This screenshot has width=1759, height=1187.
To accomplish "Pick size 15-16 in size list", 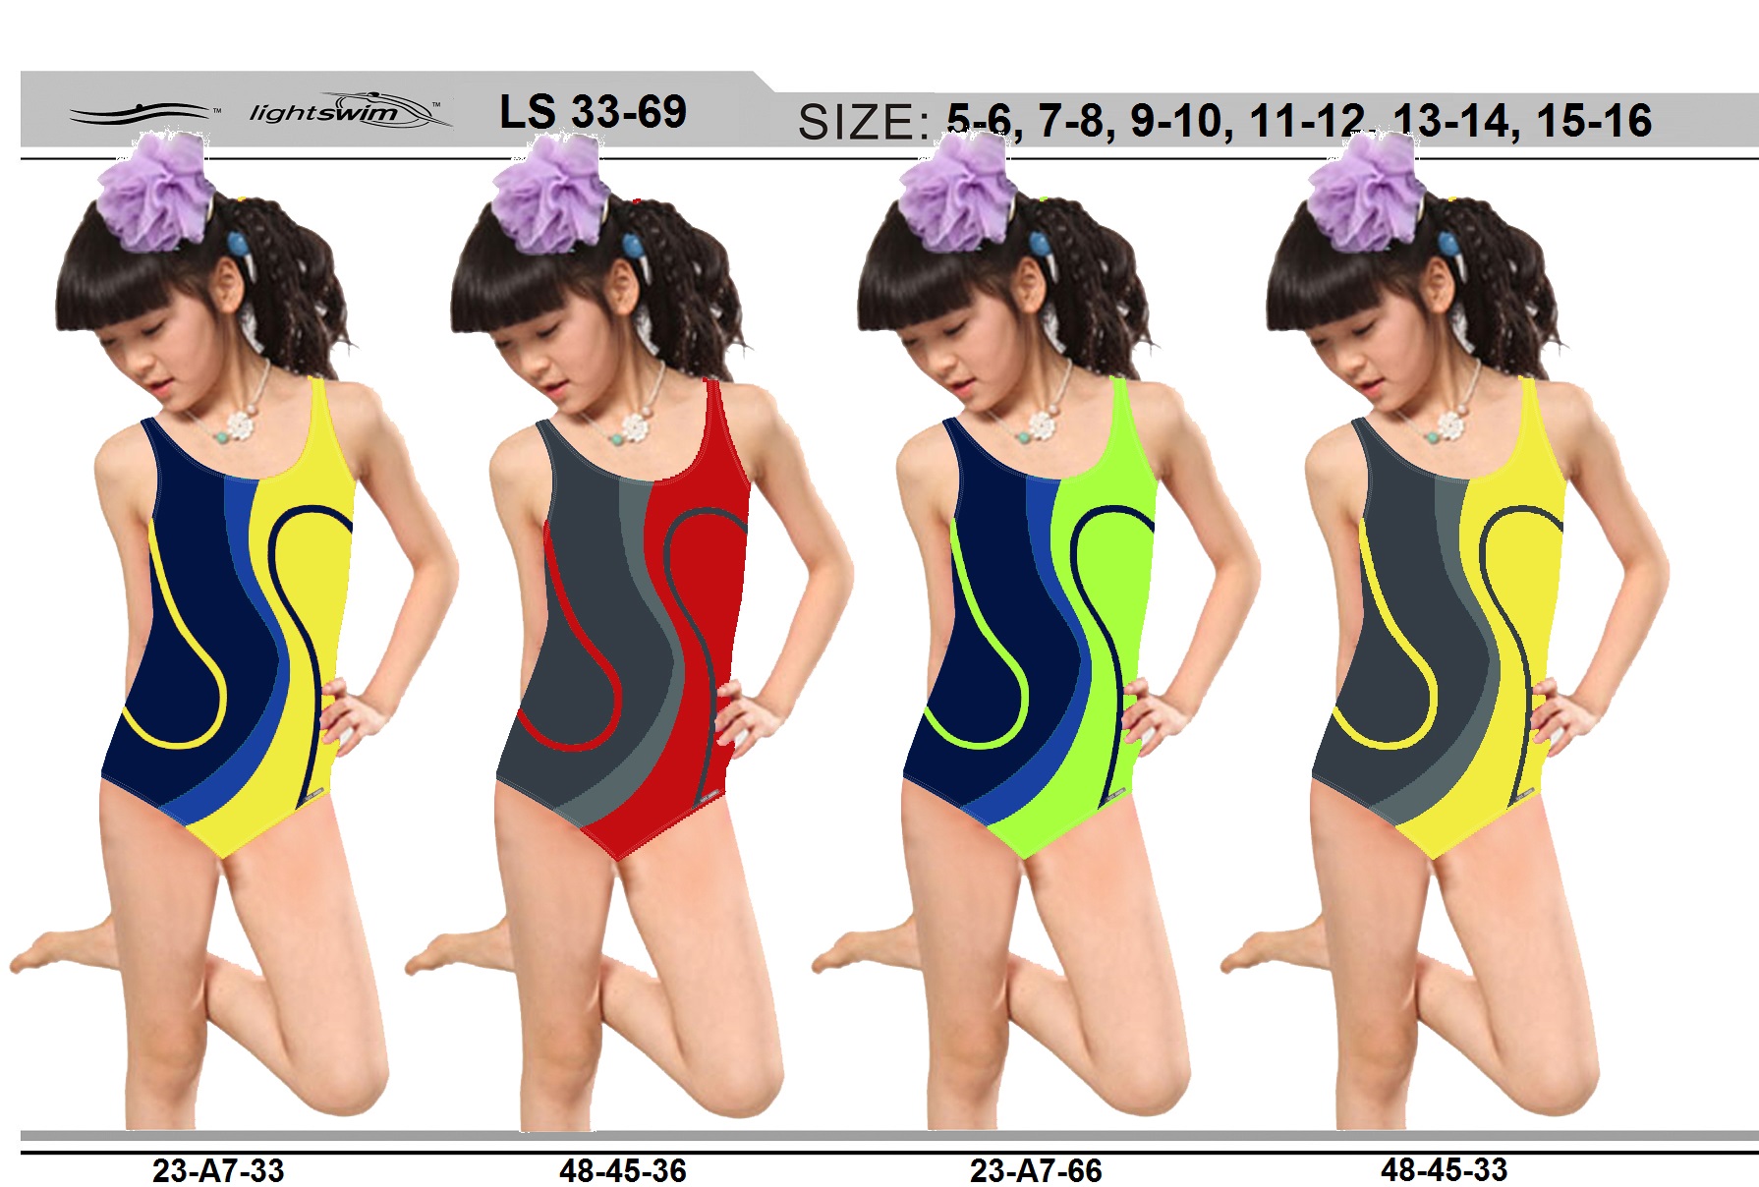I will click(x=1593, y=123).
